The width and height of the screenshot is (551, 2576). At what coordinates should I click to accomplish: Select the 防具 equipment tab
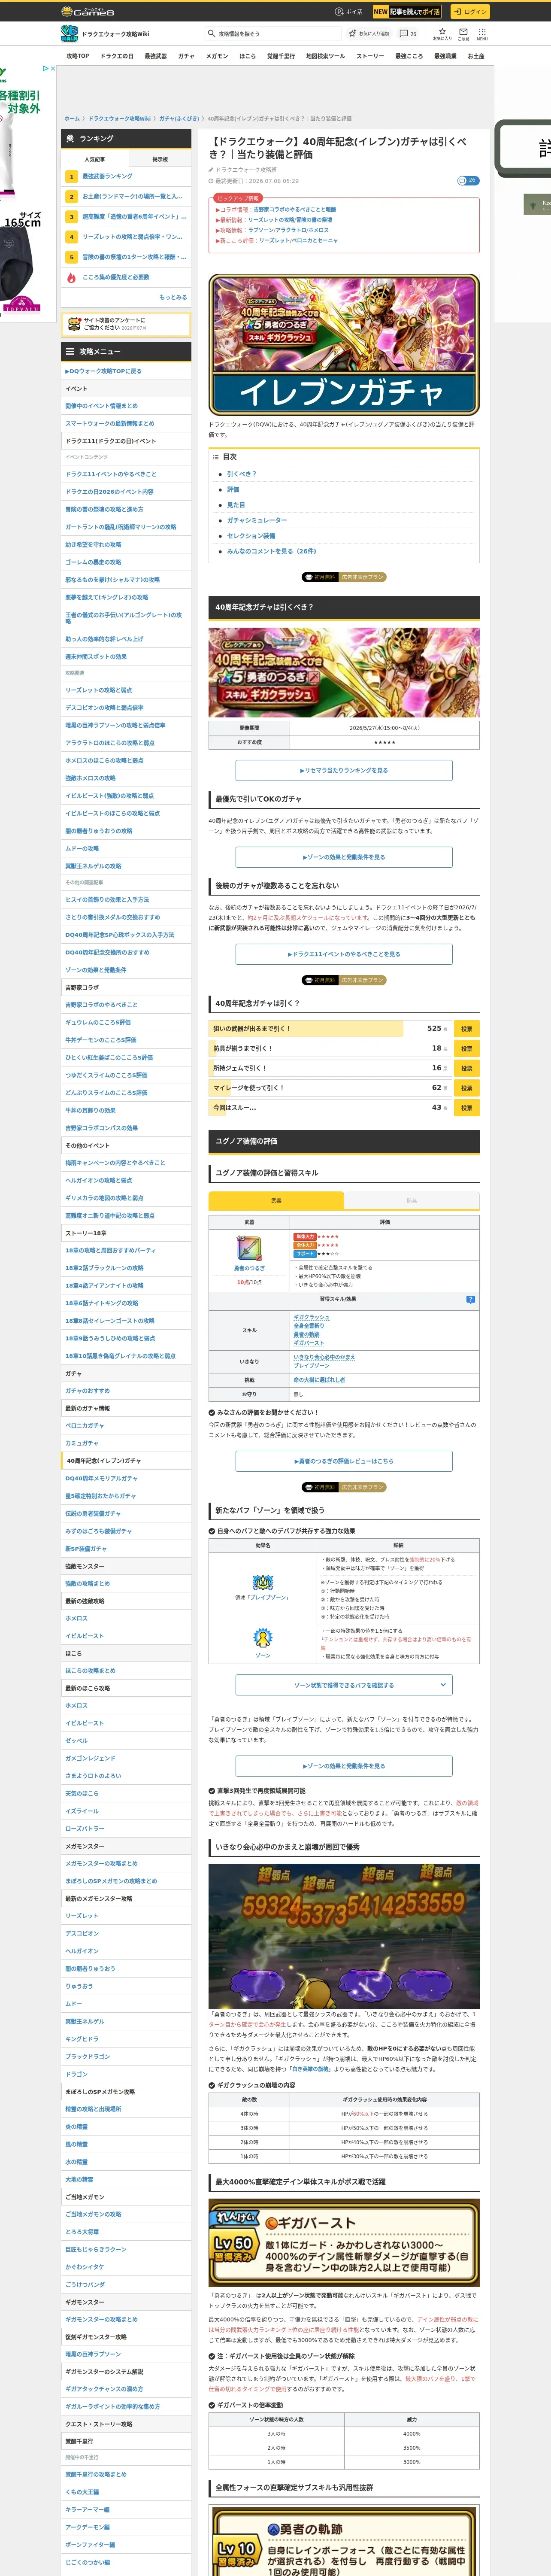411,1200
